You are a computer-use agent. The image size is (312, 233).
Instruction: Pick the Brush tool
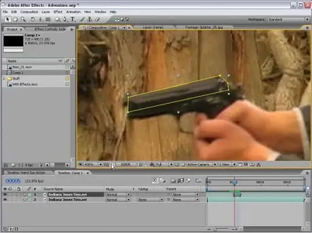tap(82, 19)
